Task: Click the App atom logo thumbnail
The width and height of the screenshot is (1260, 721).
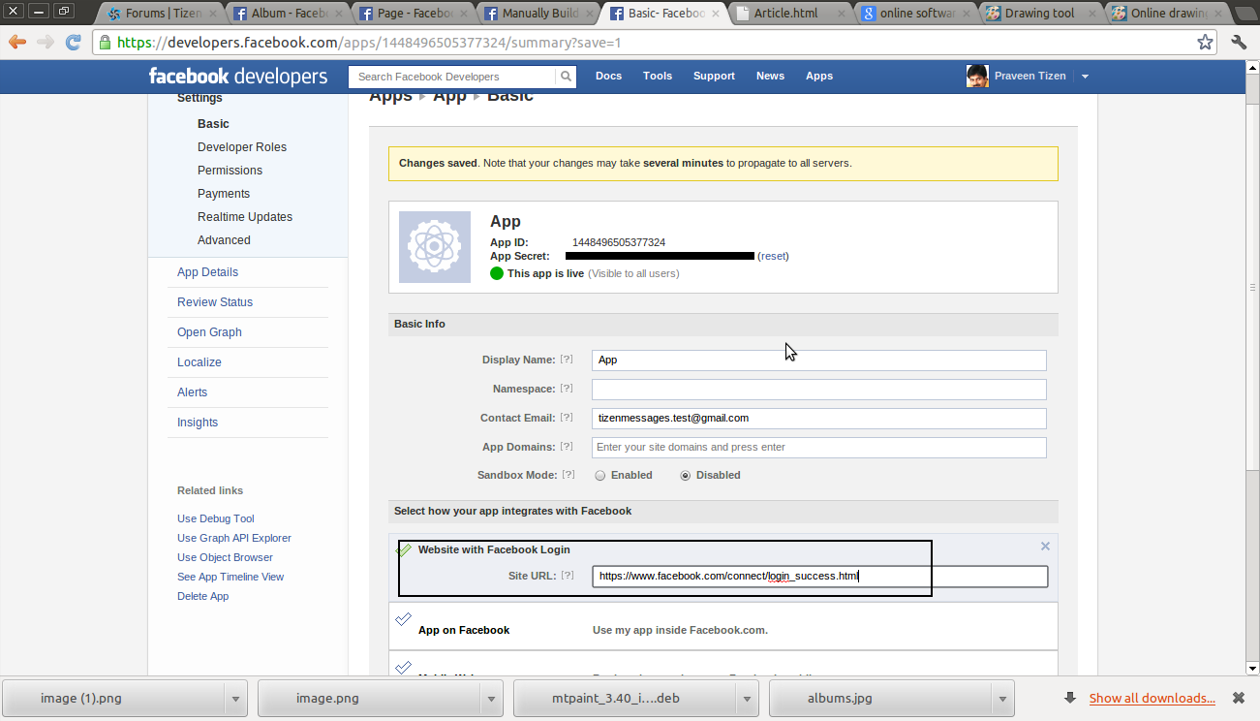Action: pyautogui.click(x=435, y=247)
